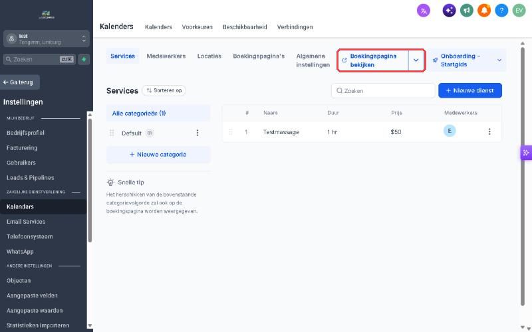Switch to the Locaties tab
Image resolution: width=532 pixels, height=332 pixels.
coord(209,56)
